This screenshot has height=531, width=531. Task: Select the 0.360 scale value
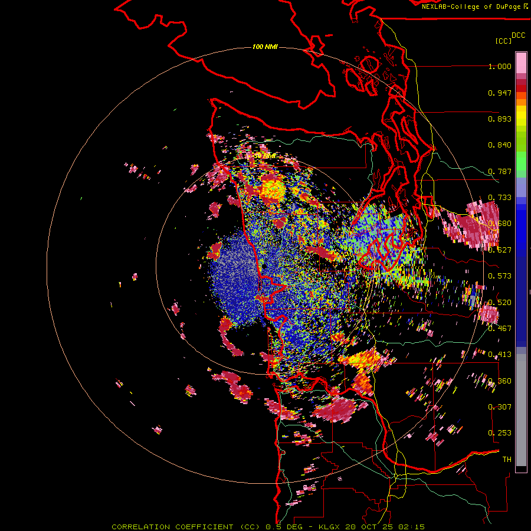point(500,381)
